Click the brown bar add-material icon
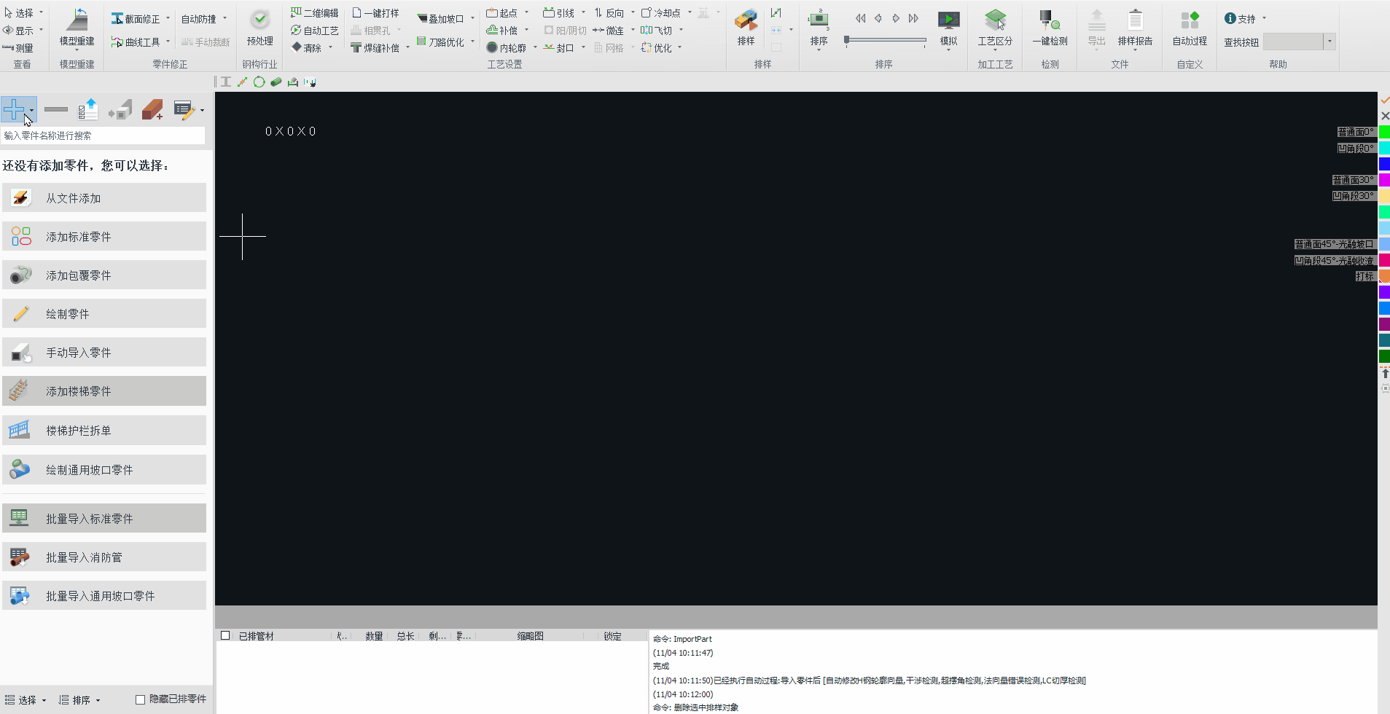 152,110
